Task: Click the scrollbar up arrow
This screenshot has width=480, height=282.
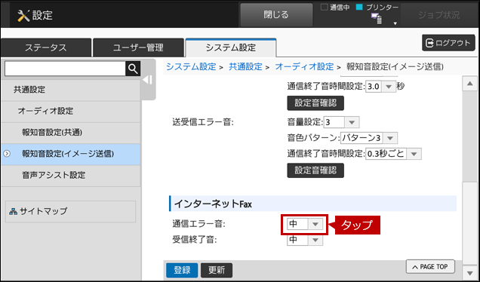Action: (x=470, y=84)
